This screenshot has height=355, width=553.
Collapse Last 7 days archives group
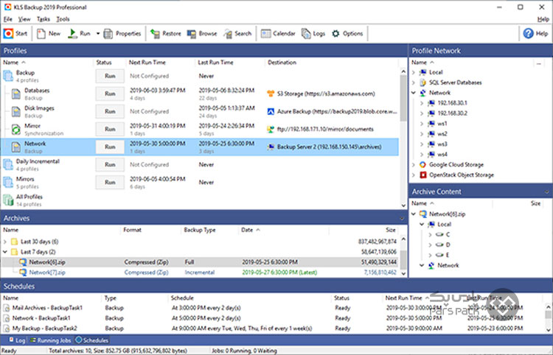(5, 252)
